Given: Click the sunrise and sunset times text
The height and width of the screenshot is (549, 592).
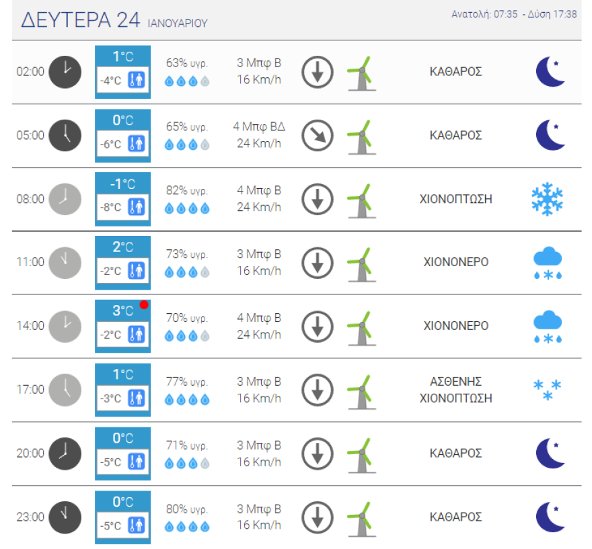Looking at the screenshot, I should point(514,14).
